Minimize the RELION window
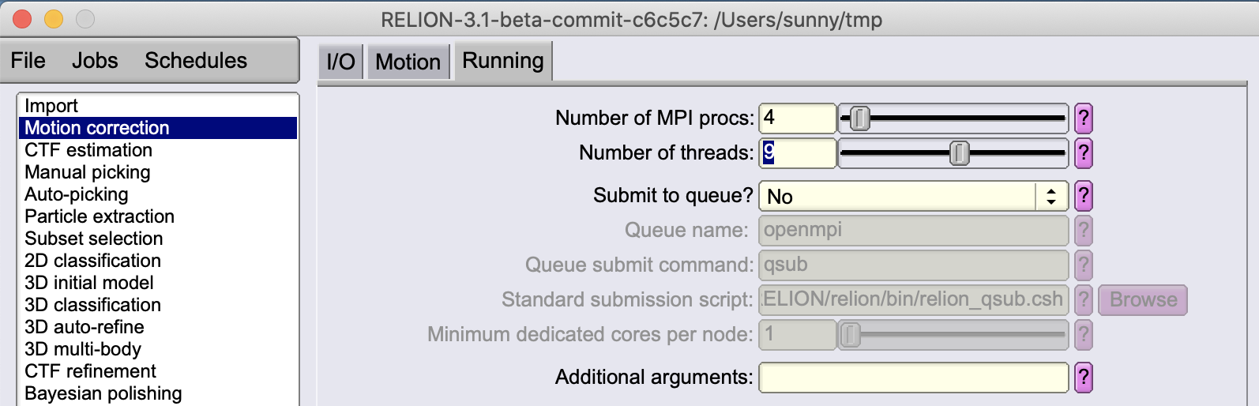 click(54, 19)
